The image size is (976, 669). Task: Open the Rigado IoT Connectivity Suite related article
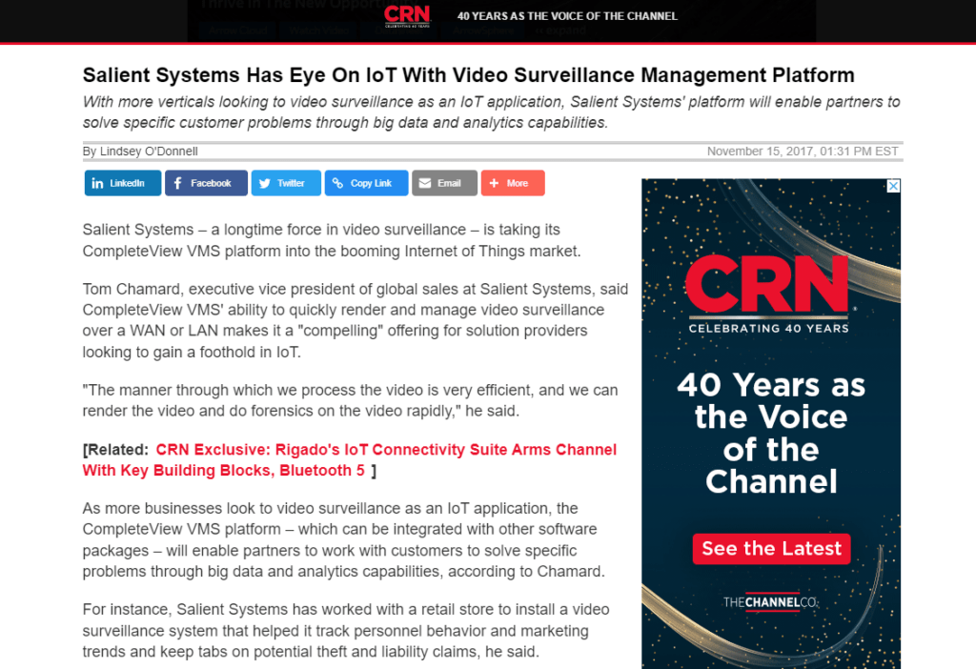click(x=386, y=450)
